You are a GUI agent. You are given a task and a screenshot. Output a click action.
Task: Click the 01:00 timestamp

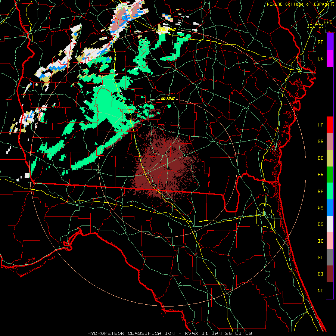tap(244, 333)
